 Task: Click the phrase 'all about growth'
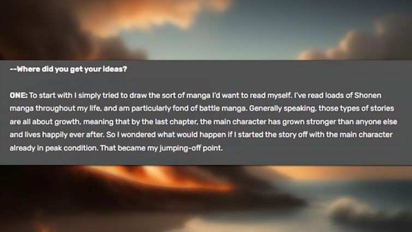coord(37,121)
